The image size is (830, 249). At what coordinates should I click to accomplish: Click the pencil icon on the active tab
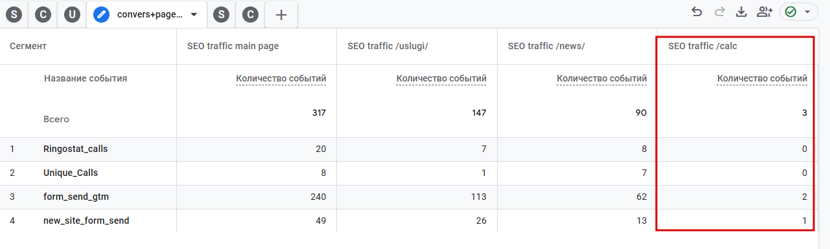tap(101, 15)
